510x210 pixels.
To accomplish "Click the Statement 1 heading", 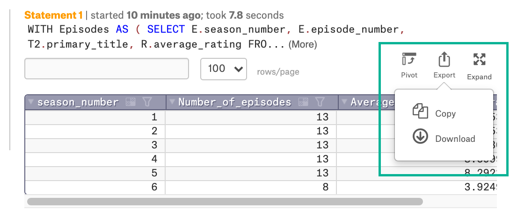I will (54, 15).
